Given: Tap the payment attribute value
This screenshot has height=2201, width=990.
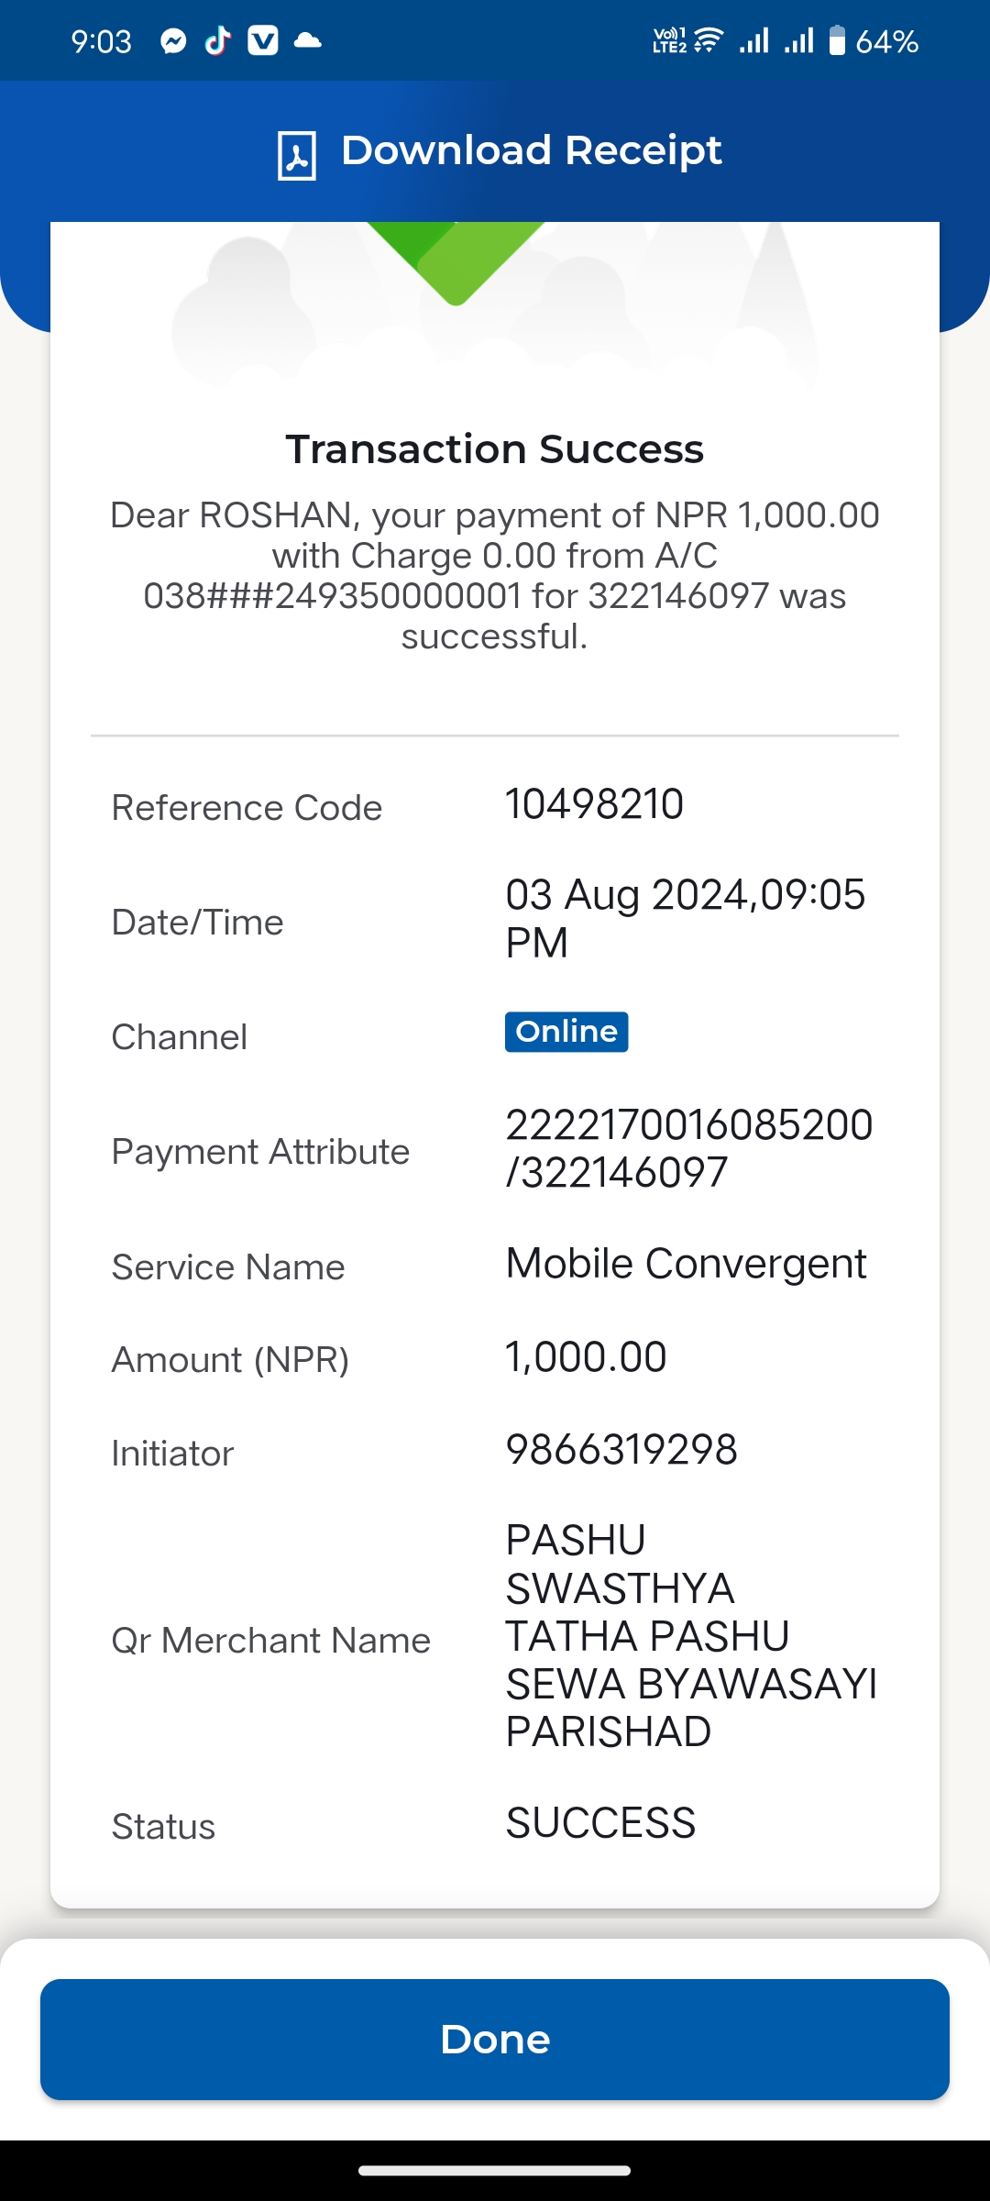Looking at the screenshot, I should point(689,1148).
